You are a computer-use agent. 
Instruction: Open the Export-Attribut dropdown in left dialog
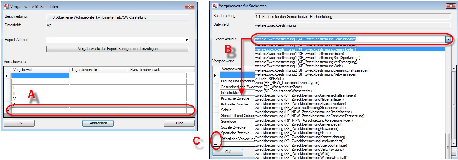pos(186,40)
